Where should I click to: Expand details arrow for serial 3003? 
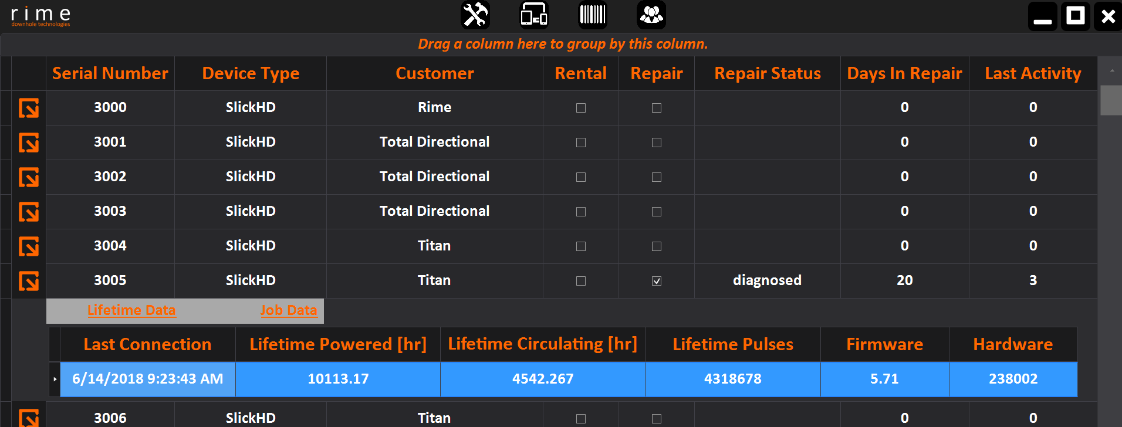click(x=29, y=212)
